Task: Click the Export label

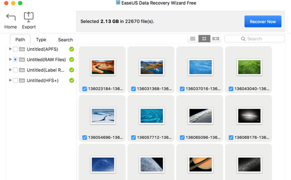Action: (29, 27)
